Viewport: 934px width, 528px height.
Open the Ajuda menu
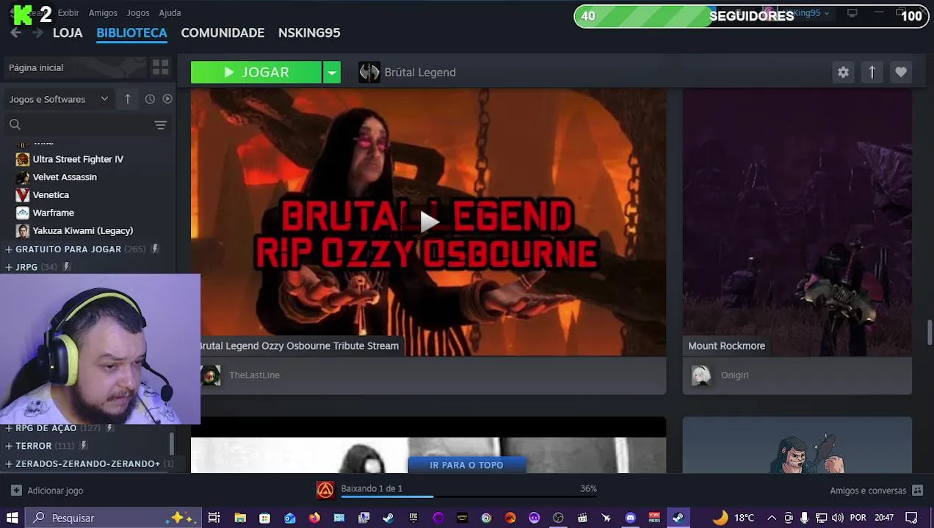170,12
